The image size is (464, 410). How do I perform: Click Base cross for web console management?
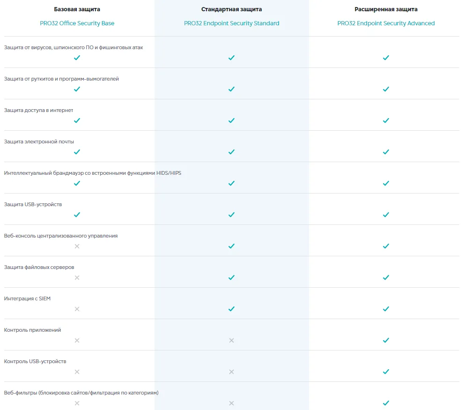coord(77,246)
